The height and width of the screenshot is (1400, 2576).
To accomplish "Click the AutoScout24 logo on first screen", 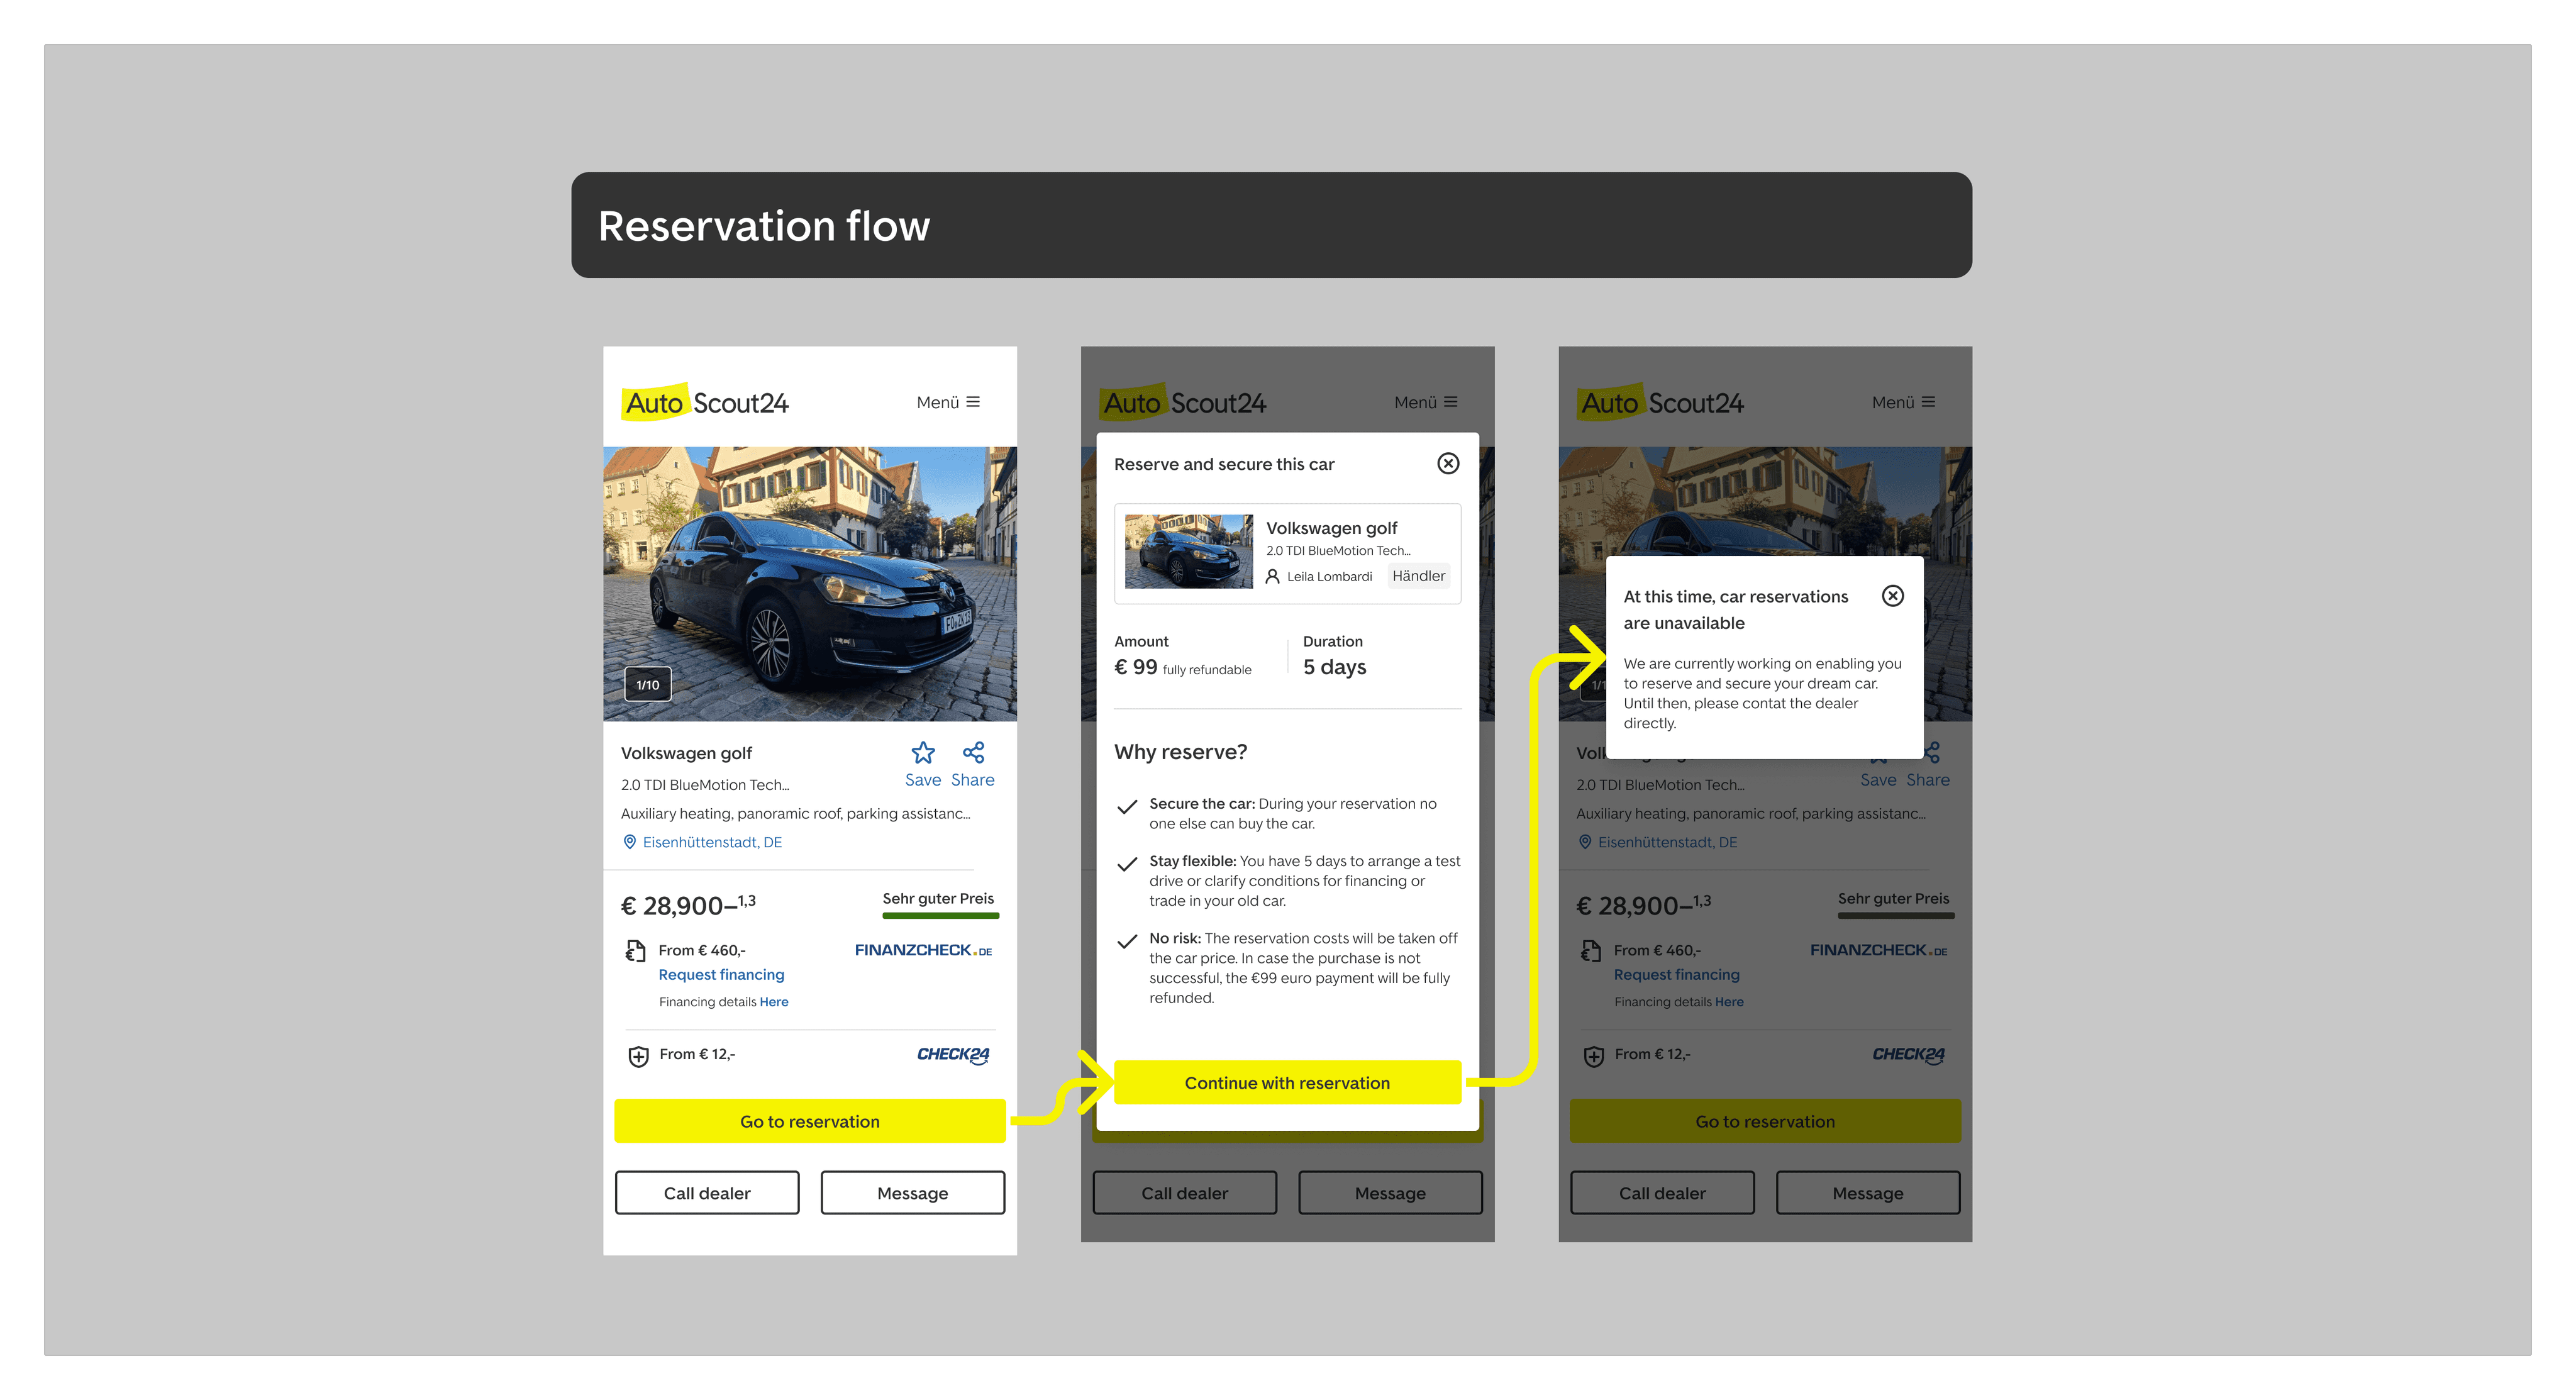I will (x=705, y=403).
